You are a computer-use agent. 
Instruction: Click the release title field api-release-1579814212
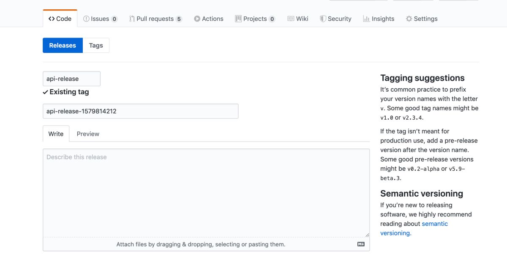click(140, 111)
